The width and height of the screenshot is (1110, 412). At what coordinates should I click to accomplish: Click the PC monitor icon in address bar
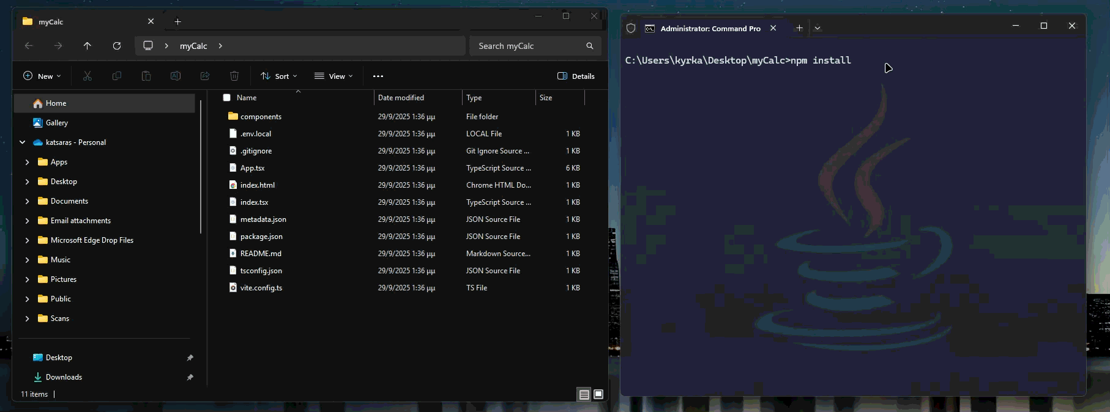tap(148, 46)
